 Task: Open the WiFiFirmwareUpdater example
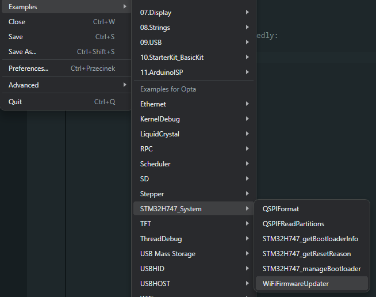tap(312, 284)
